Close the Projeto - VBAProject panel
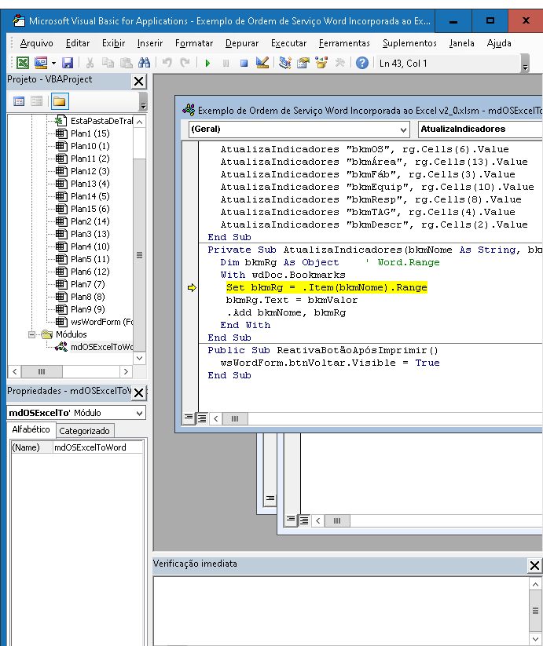The width and height of the screenshot is (543, 646). 139,81
